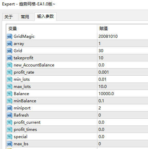The height and width of the screenshot is (149, 148).
Task: Select the icon next to special
Action: click(x=10, y=137)
